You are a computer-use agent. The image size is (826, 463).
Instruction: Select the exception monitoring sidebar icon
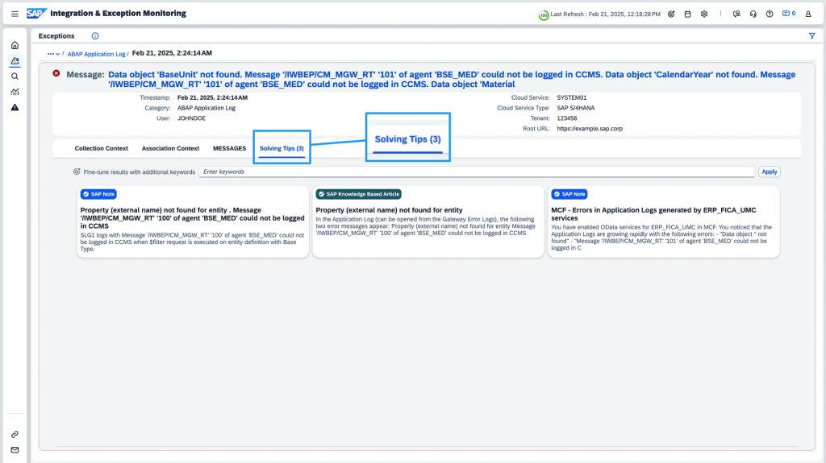click(15, 61)
